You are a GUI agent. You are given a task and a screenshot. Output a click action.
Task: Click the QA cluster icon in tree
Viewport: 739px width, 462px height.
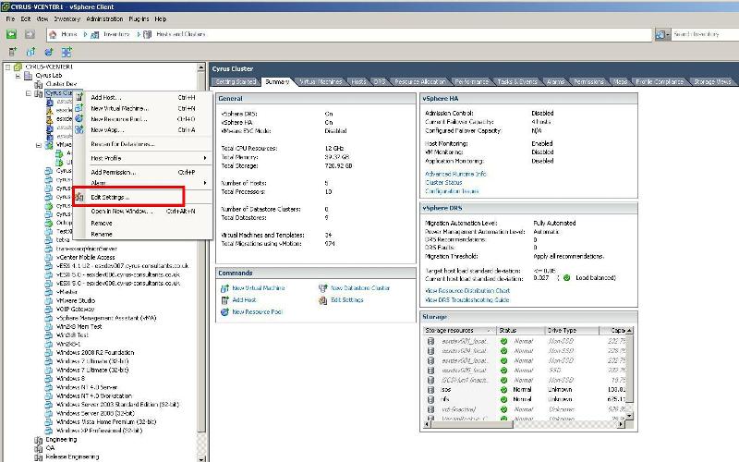click(x=38, y=448)
